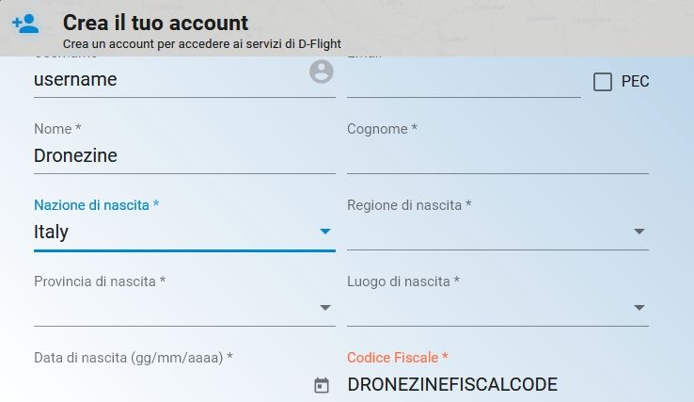Open the calendar date picker icon

pos(322,385)
